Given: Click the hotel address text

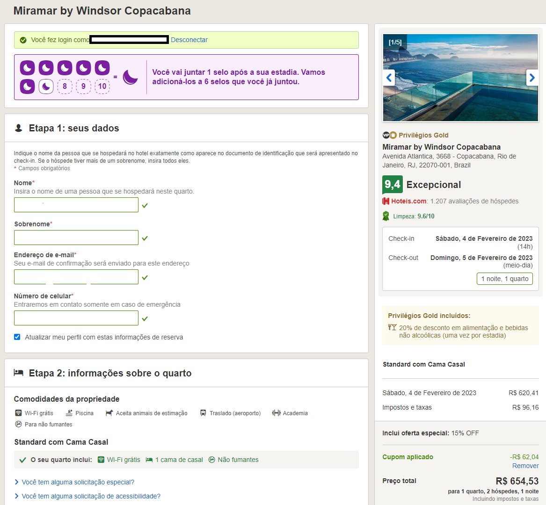Looking at the screenshot, I should click(449, 161).
